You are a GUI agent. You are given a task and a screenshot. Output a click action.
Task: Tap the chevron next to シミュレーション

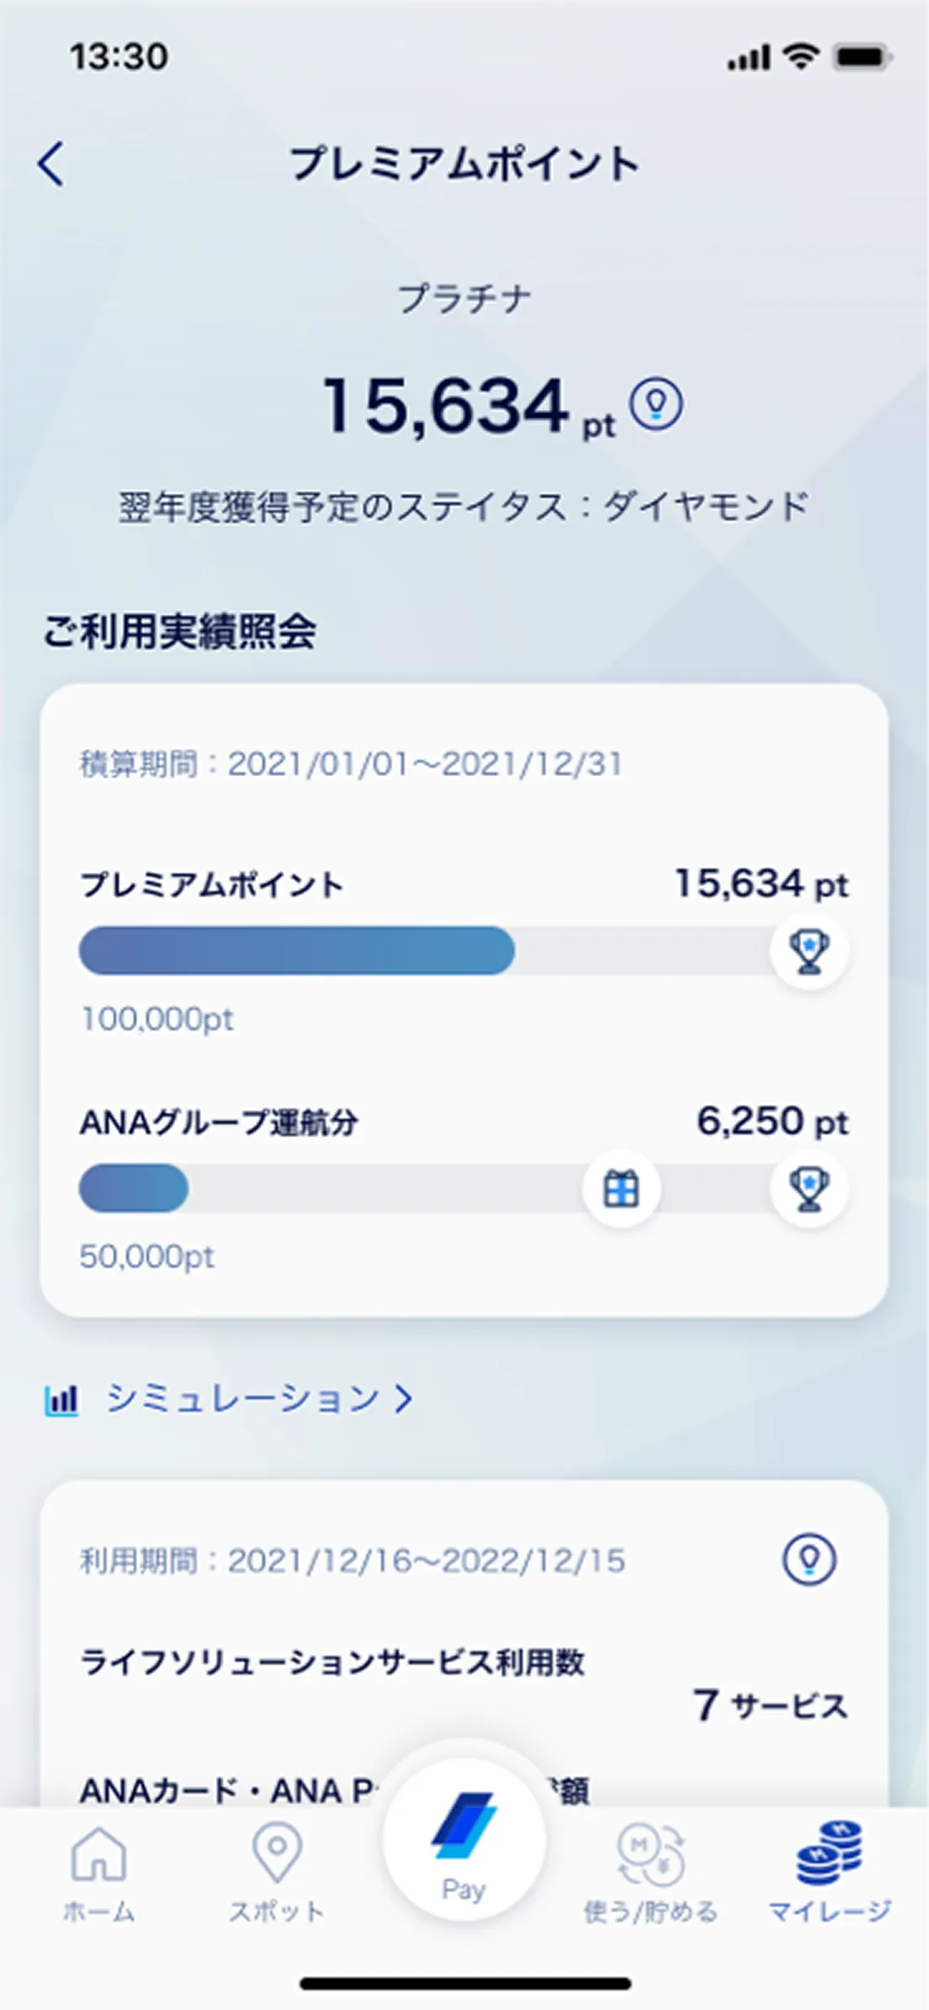405,1398
